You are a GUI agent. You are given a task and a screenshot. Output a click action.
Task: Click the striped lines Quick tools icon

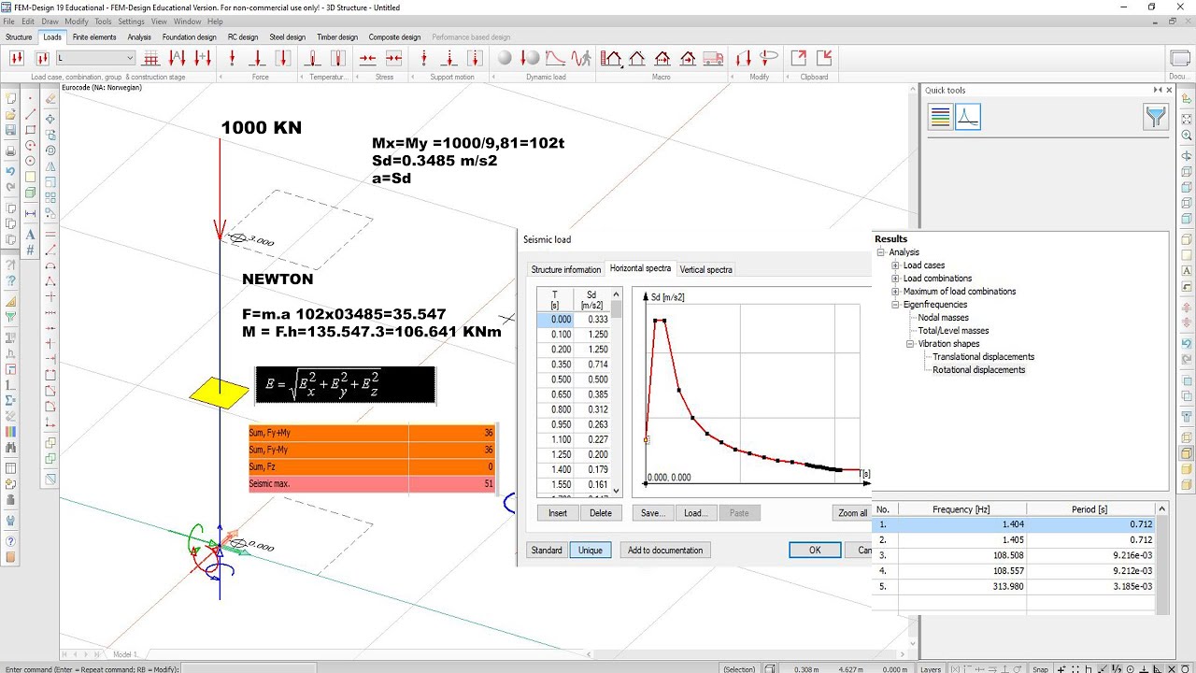pos(941,117)
